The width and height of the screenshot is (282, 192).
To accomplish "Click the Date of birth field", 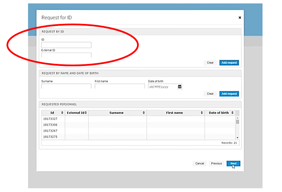I will coord(162,87).
